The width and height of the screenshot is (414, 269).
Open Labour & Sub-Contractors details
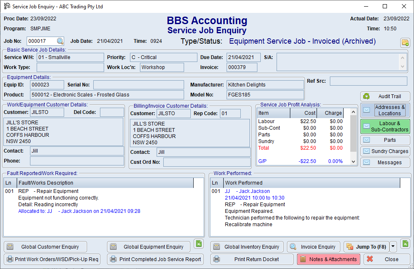tap(385, 126)
